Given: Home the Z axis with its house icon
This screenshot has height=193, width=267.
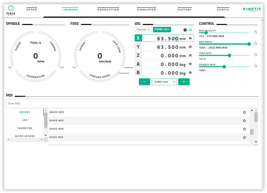Looking at the screenshot, I should (x=190, y=55).
